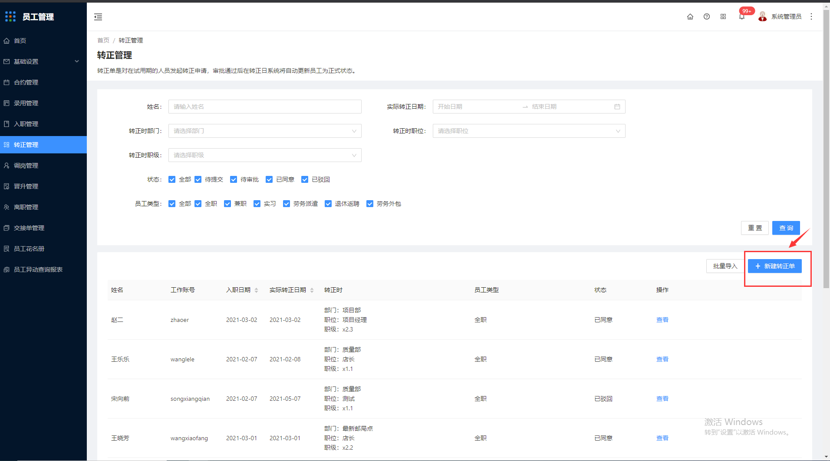Click the 交接单管理 sidebar icon

click(7, 228)
